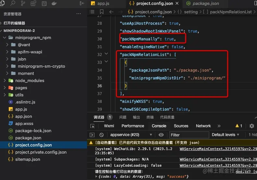This screenshot has height=180, width=257.
Task: Click the element inspect picker icon
Action: pos(93,126)
